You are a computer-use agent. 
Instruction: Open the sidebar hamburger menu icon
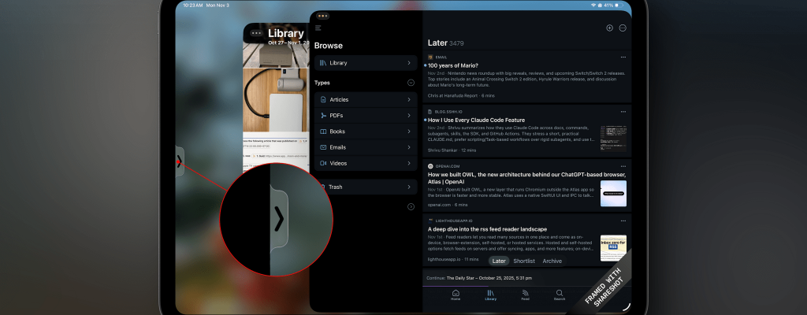[x=318, y=28]
